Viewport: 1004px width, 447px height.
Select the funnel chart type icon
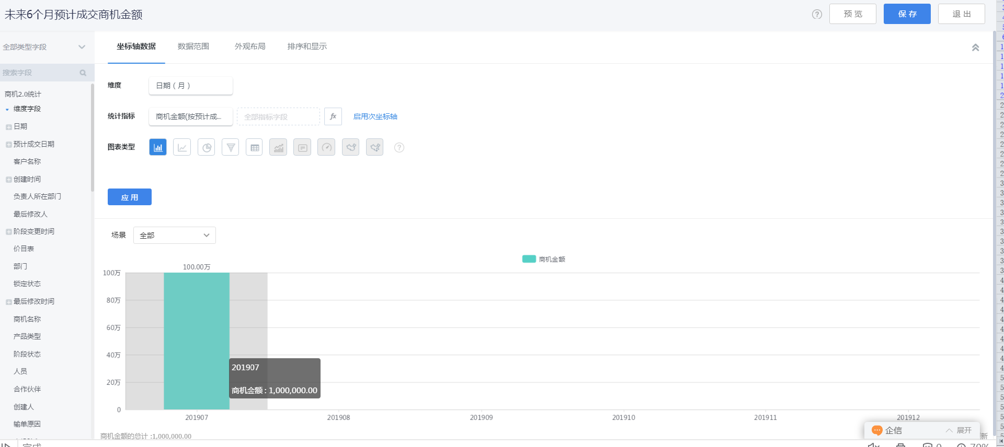(x=231, y=147)
